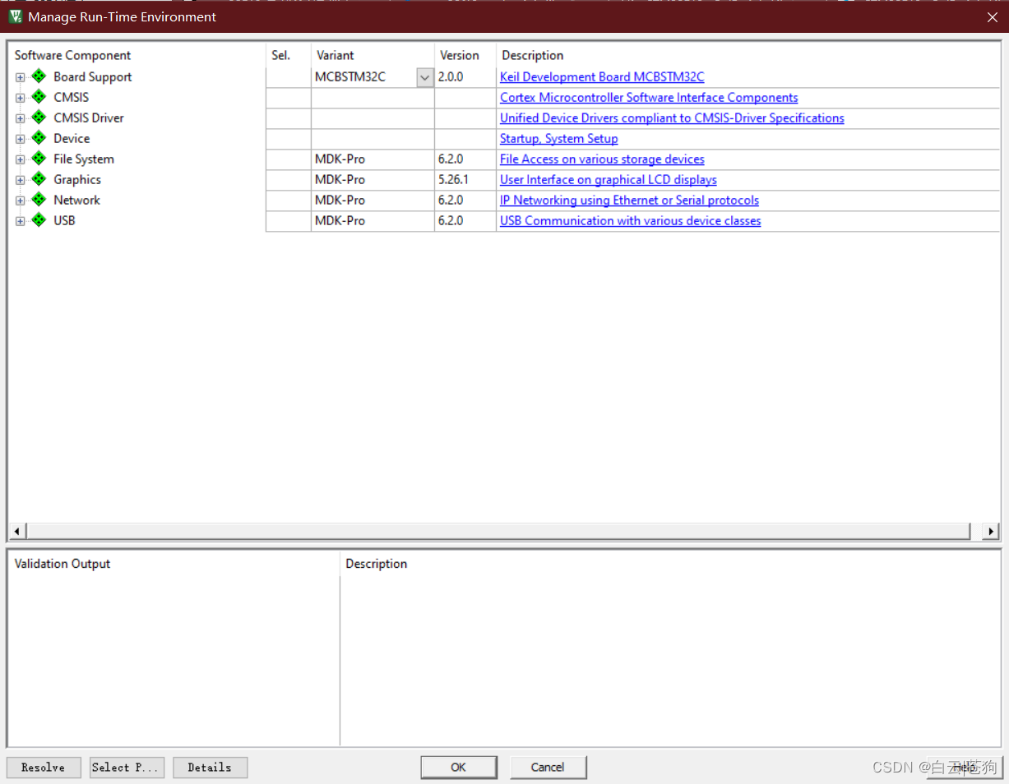Open the Keil Development Board MCBSTM32C link
This screenshot has height=784, width=1009.
[x=602, y=77]
